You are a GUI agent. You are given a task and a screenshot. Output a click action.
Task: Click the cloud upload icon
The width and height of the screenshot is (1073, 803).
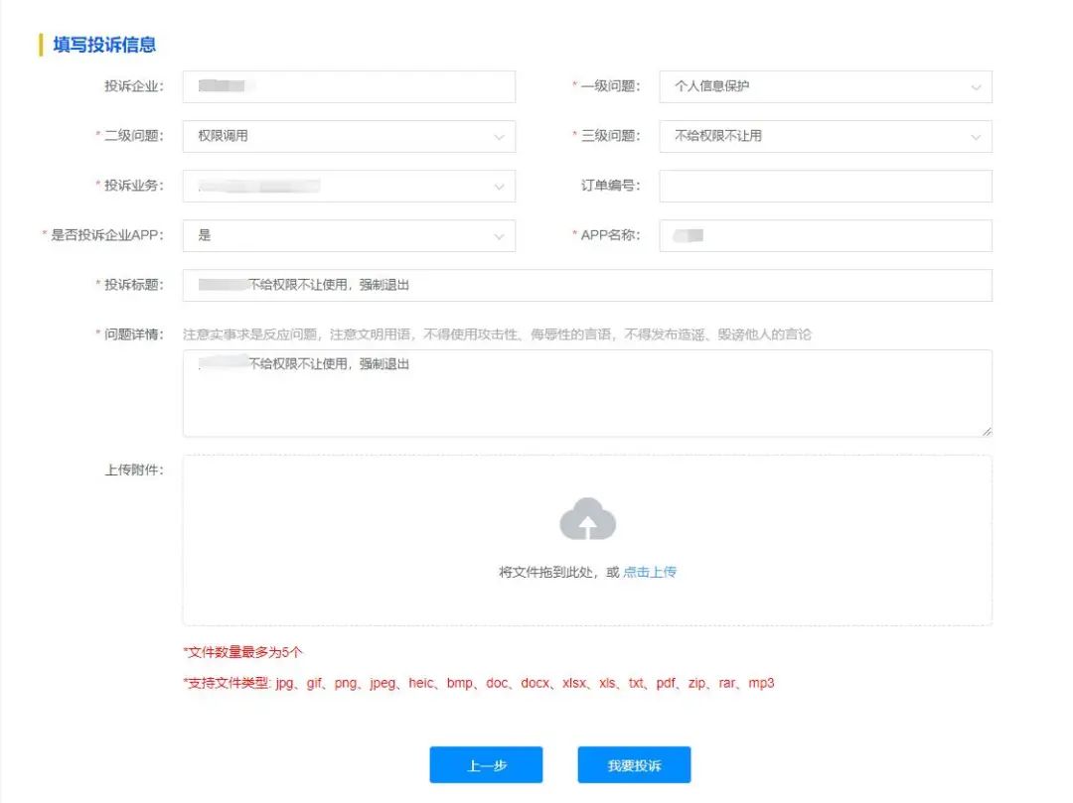point(588,519)
